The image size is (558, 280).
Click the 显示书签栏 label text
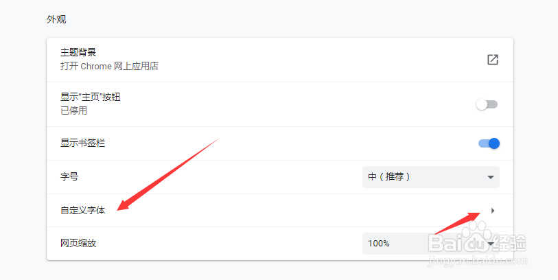[x=83, y=143]
